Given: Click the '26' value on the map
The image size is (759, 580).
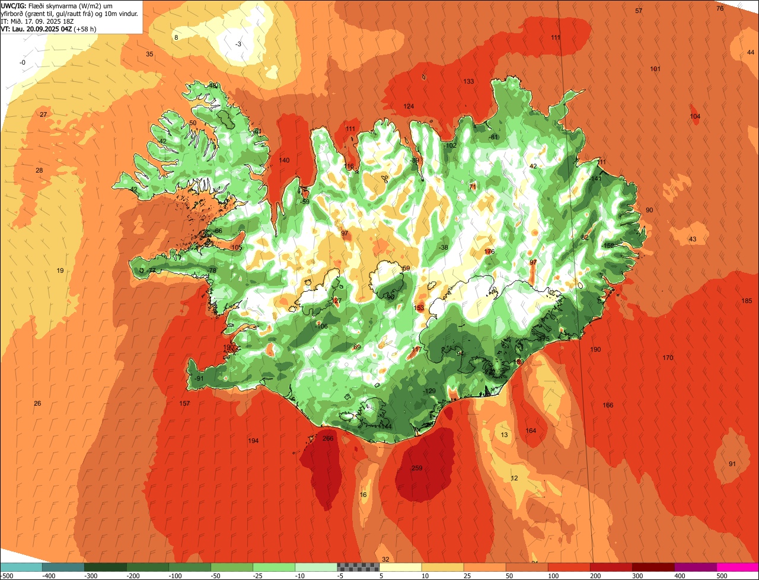Looking at the screenshot, I should 37,404.
